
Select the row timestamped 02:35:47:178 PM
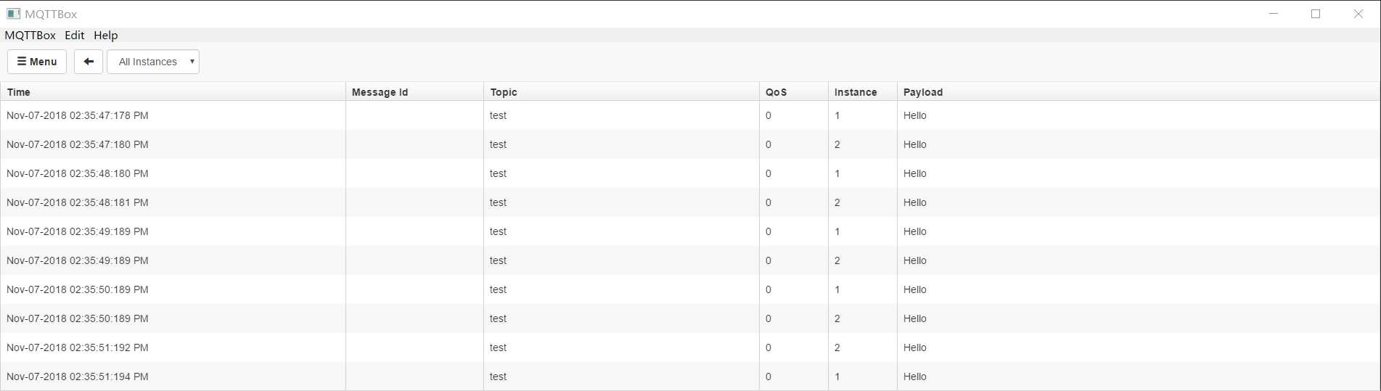[x=690, y=115]
